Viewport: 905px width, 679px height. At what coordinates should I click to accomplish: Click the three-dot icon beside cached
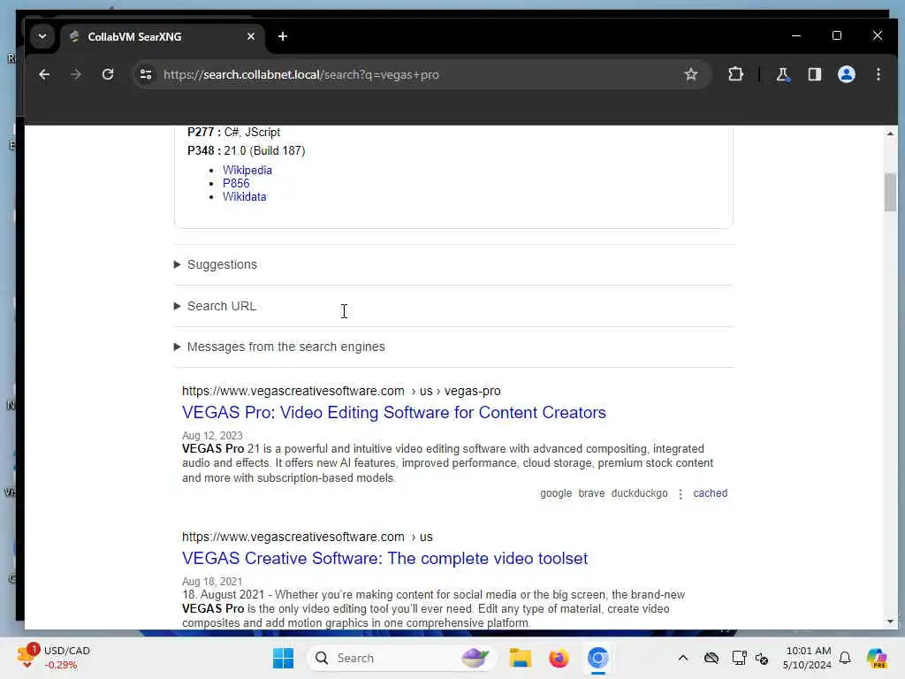(681, 494)
